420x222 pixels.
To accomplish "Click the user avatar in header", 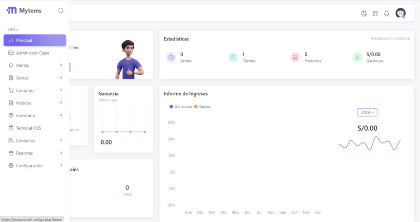I will click(x=400, y=13).
